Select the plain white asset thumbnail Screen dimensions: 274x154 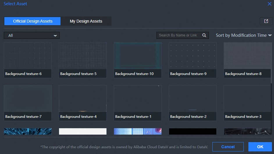pos(83,131)
